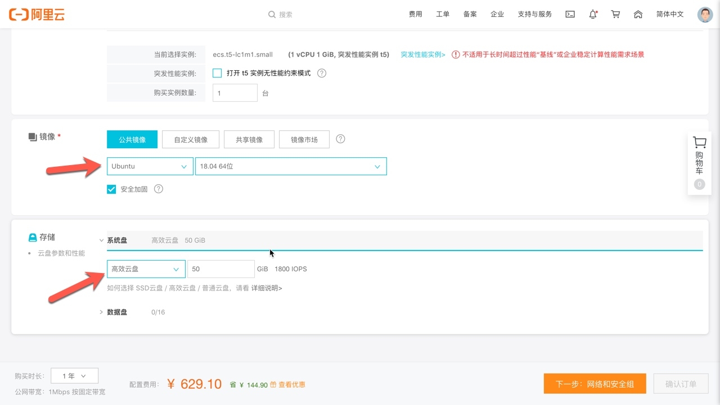
Task: Click help icon beside security hardening
Action: tap(159, 189)
